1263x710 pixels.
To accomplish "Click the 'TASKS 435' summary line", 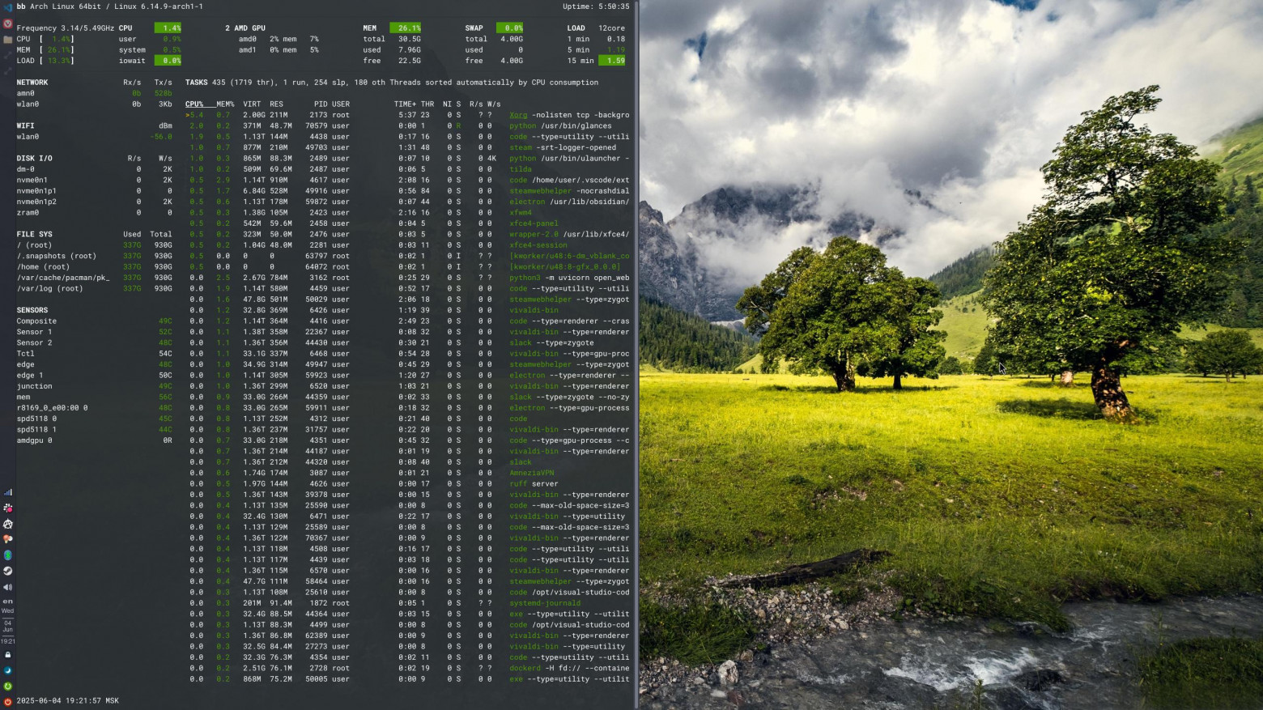I will click(392, 83).
